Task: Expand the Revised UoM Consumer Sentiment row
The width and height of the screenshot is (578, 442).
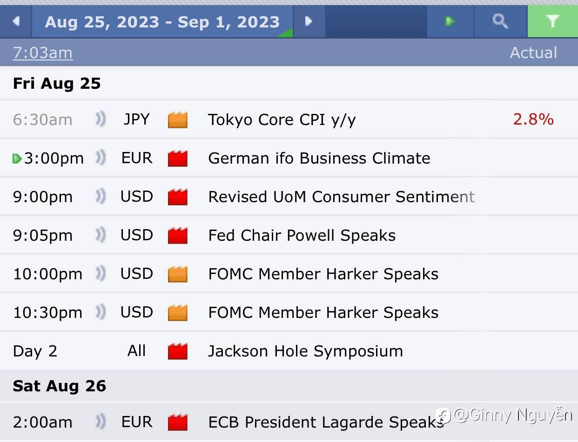Action: tap(341, 197)
